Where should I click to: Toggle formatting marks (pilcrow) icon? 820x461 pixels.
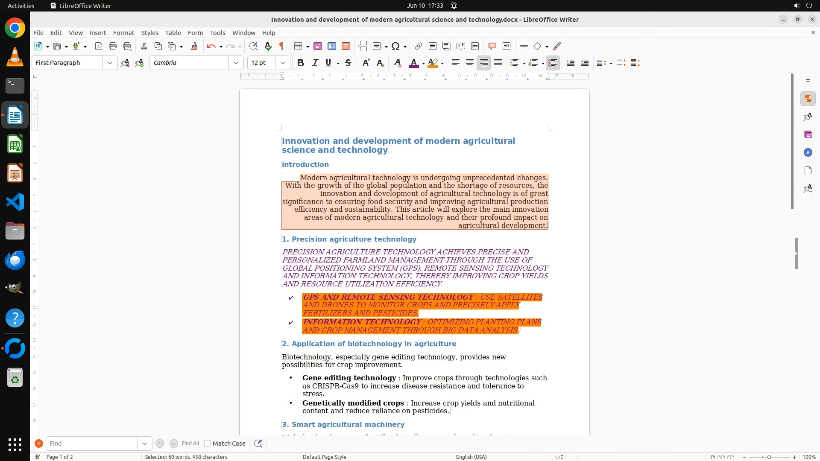[281, 47]
